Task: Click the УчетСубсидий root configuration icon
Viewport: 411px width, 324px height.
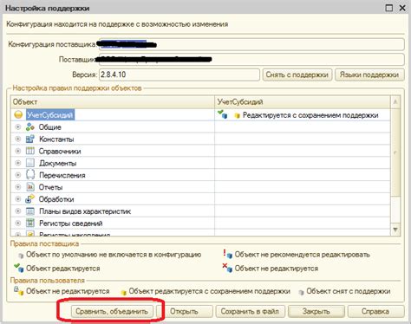Action: coord(18,114)
